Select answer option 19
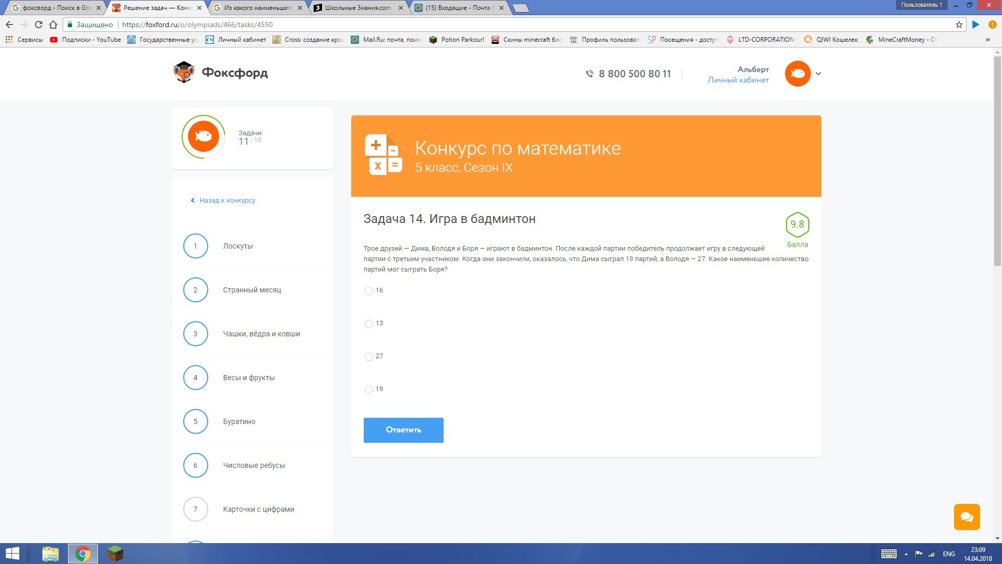Viewport: 1002px width, 564px height. pos(369,390)
